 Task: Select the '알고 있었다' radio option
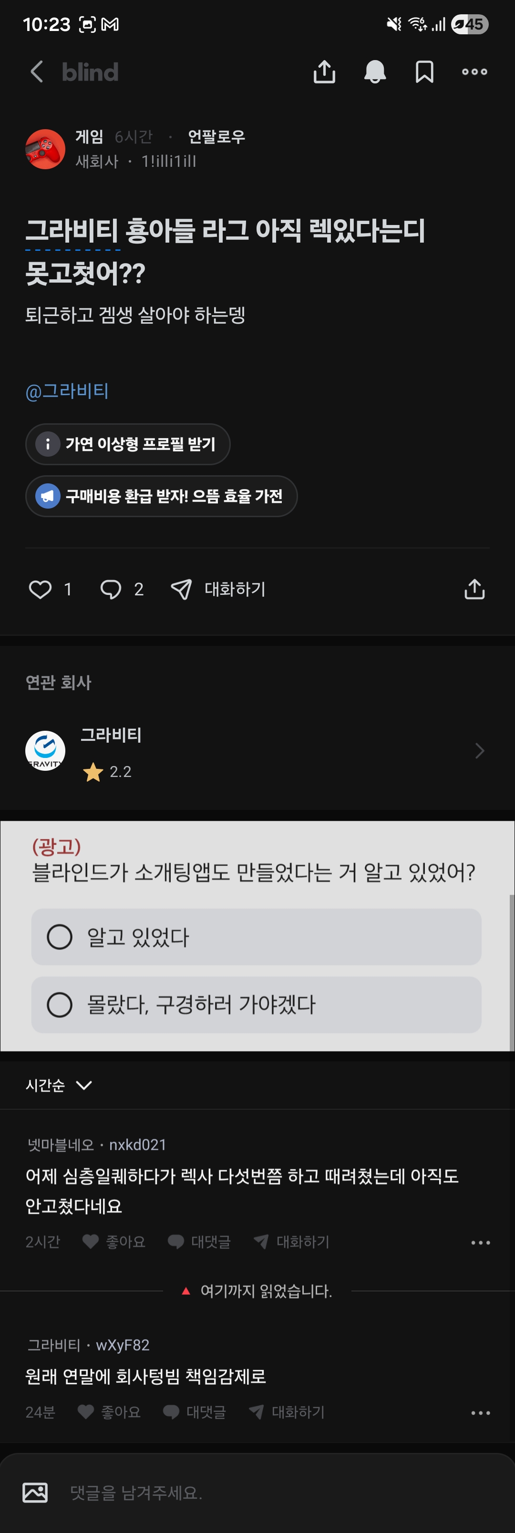pyautogui.click(x=60, y=937)
